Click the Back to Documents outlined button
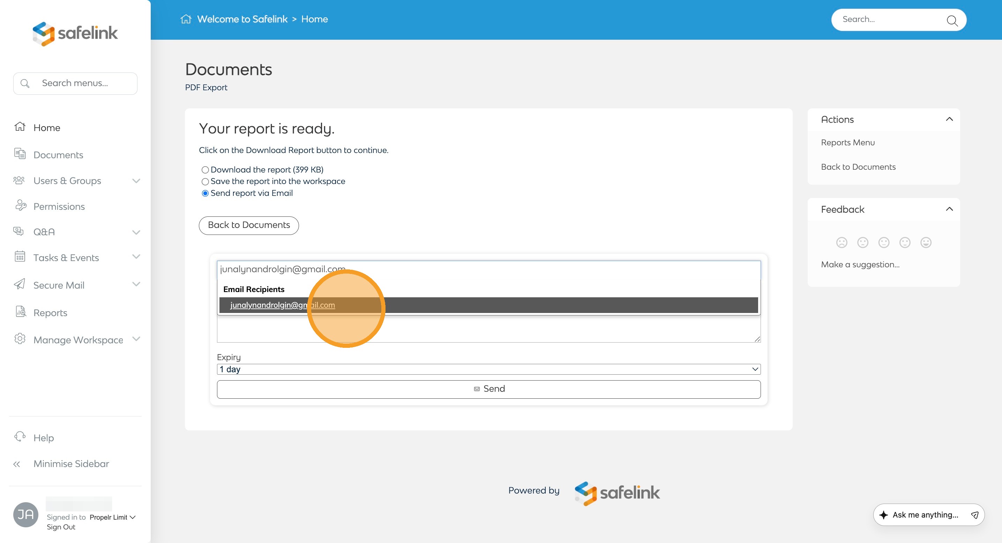Viewport: 1002px width, 543px height. pyautogui.click(x=248, y=225)
